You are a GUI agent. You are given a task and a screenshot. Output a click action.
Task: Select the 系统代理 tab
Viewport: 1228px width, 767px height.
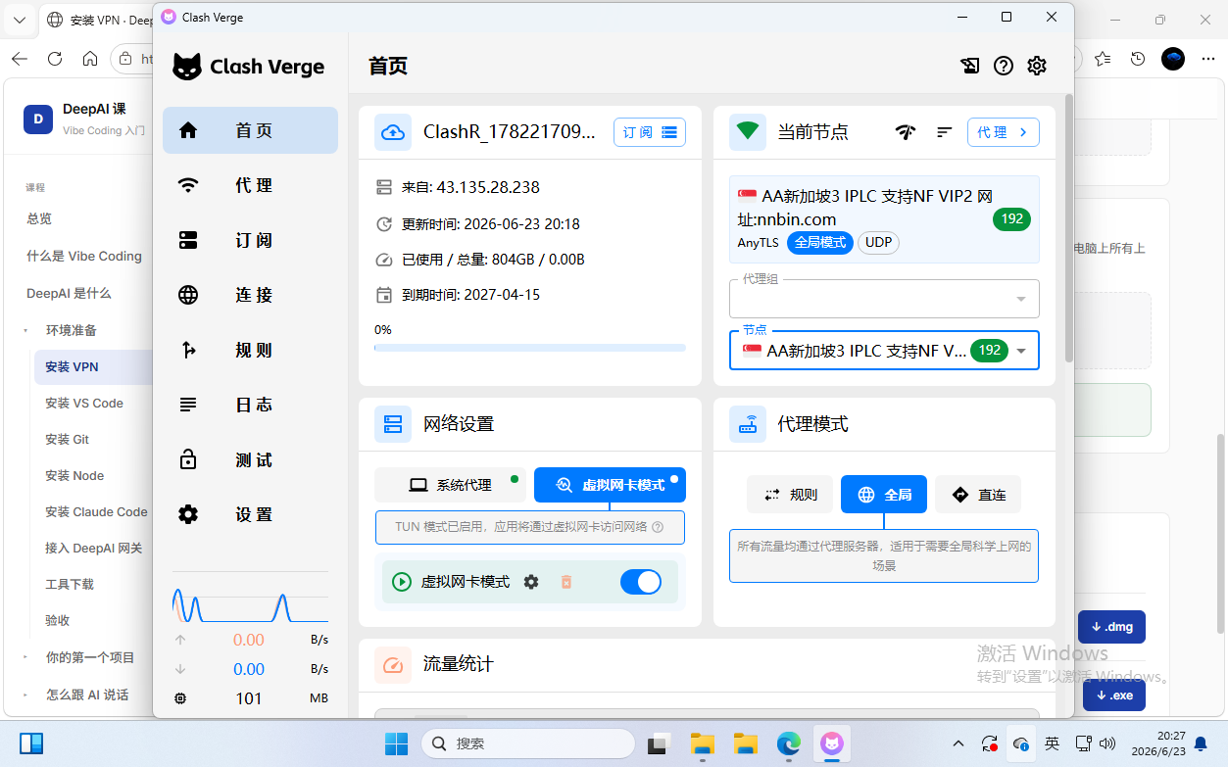click(451, 485)
